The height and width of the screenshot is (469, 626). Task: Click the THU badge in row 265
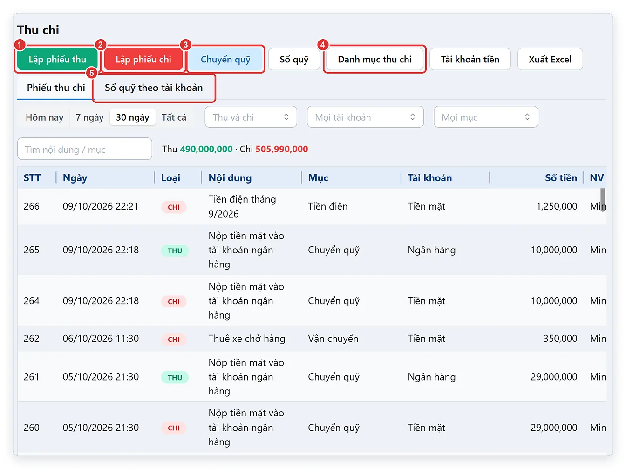coord(175,251)
